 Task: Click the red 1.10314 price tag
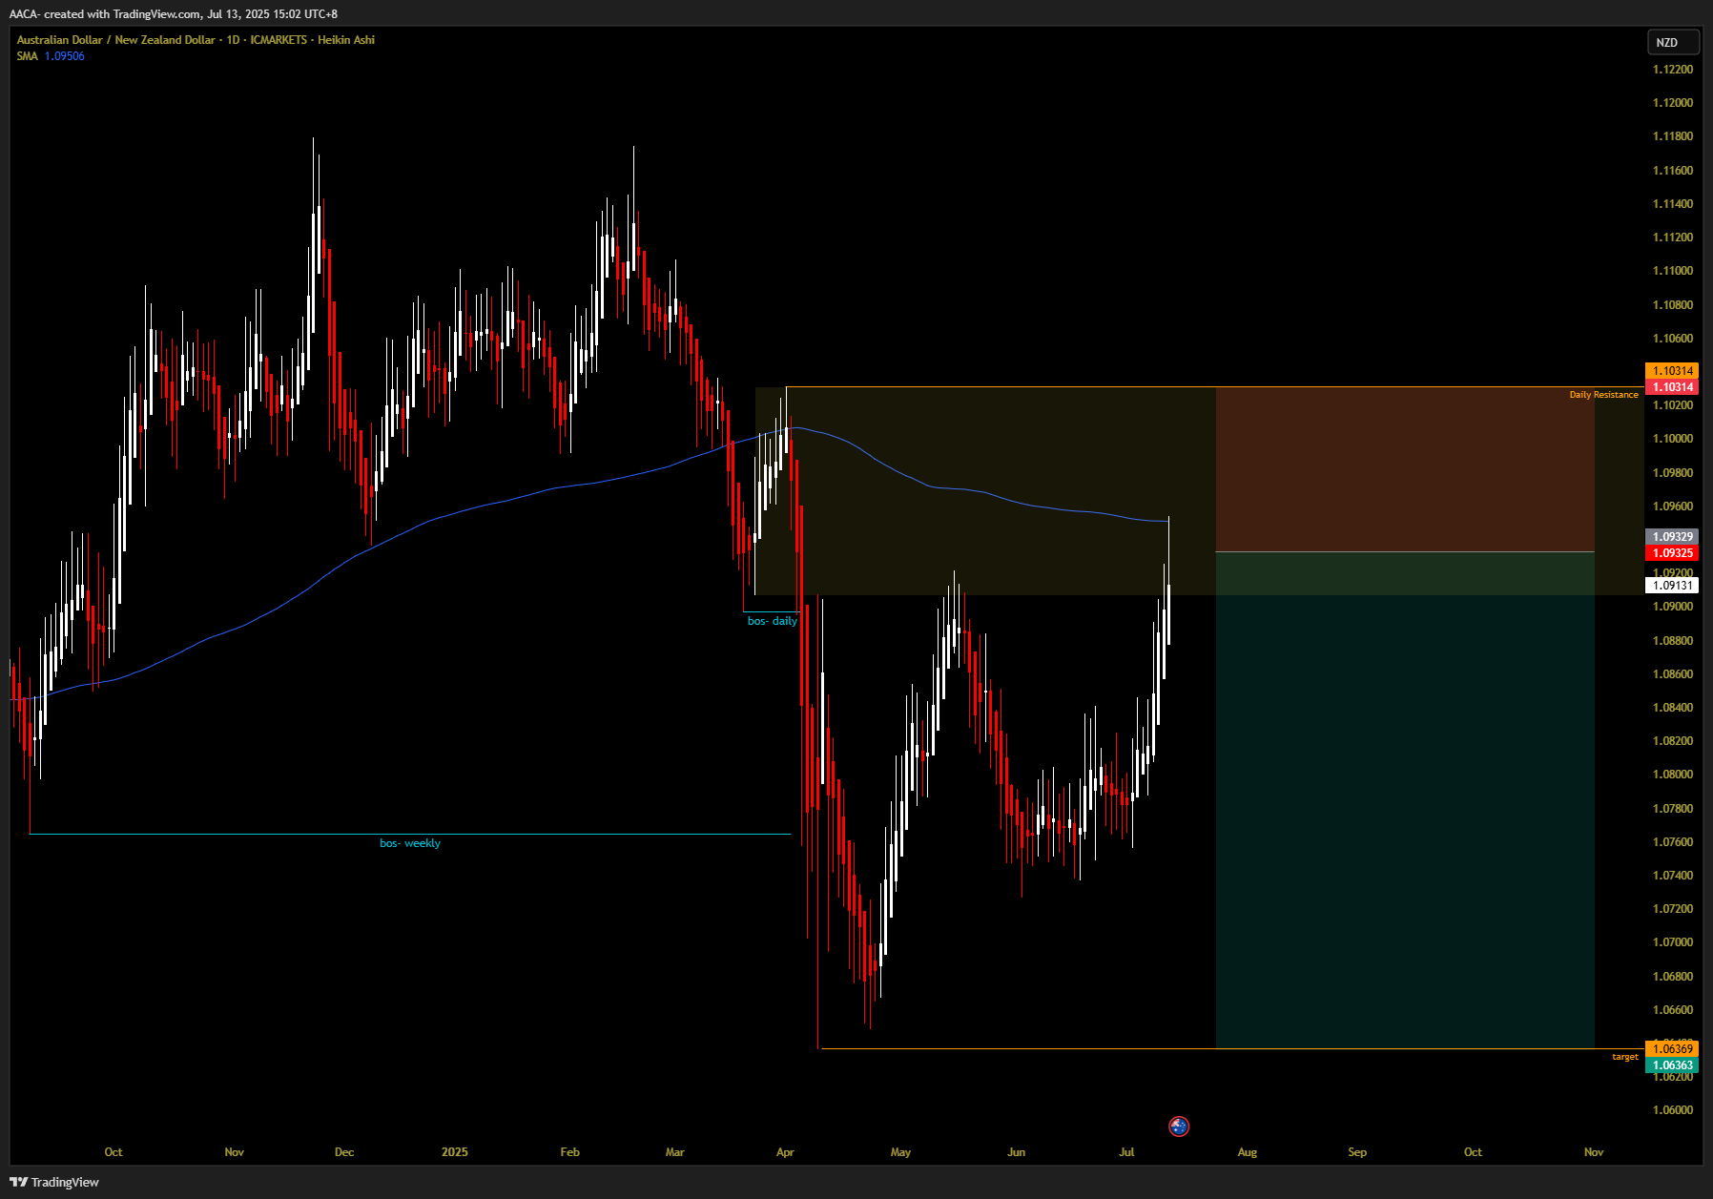click(x=1672, y=387)
